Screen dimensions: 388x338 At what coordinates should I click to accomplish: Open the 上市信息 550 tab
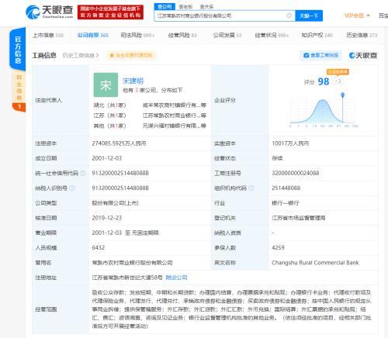48,35
